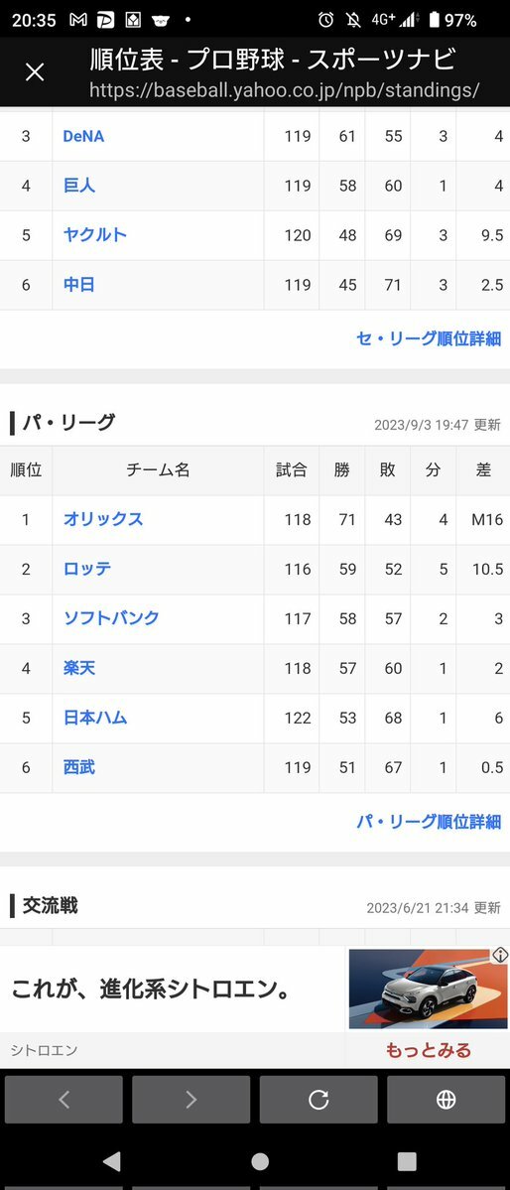Tap the browser back arrow button
Image resolution: width=510 pixels, height=1190 pixels.
64,1099
